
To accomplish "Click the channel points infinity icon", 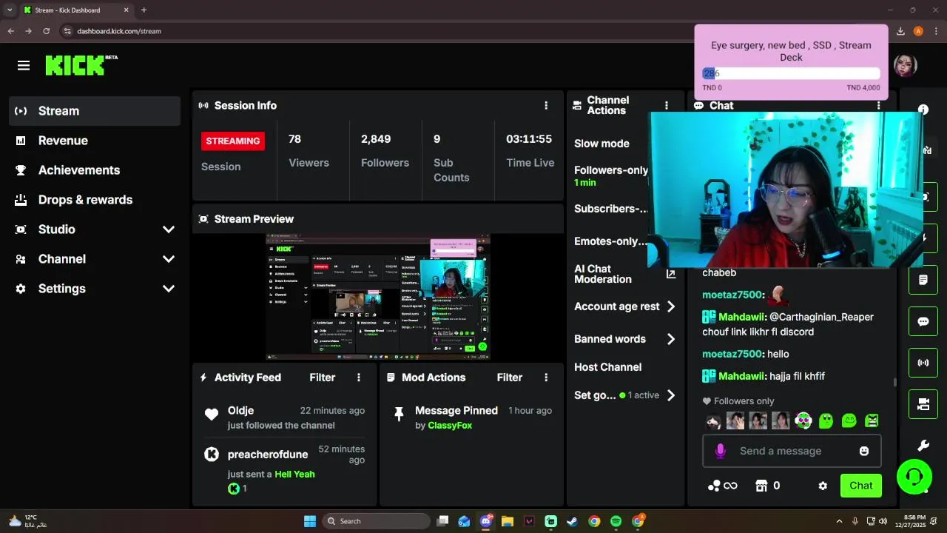I will click(x=723, y=486).
